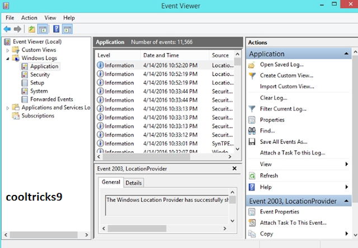Sort by Date and Time column header
This screenshot has height=248, width=358.
click(175, 55)
